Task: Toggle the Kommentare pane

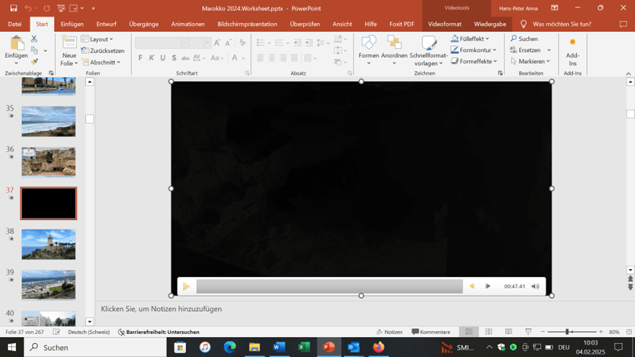Action: click(431, 332)
